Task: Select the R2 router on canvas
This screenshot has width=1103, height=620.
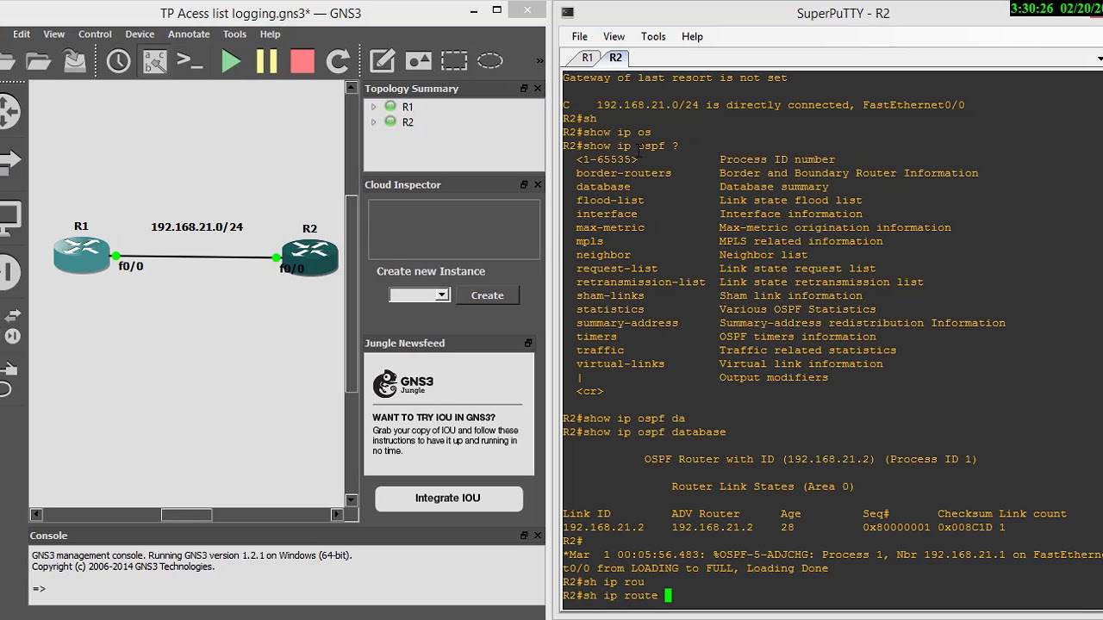Action: point(309,257)
